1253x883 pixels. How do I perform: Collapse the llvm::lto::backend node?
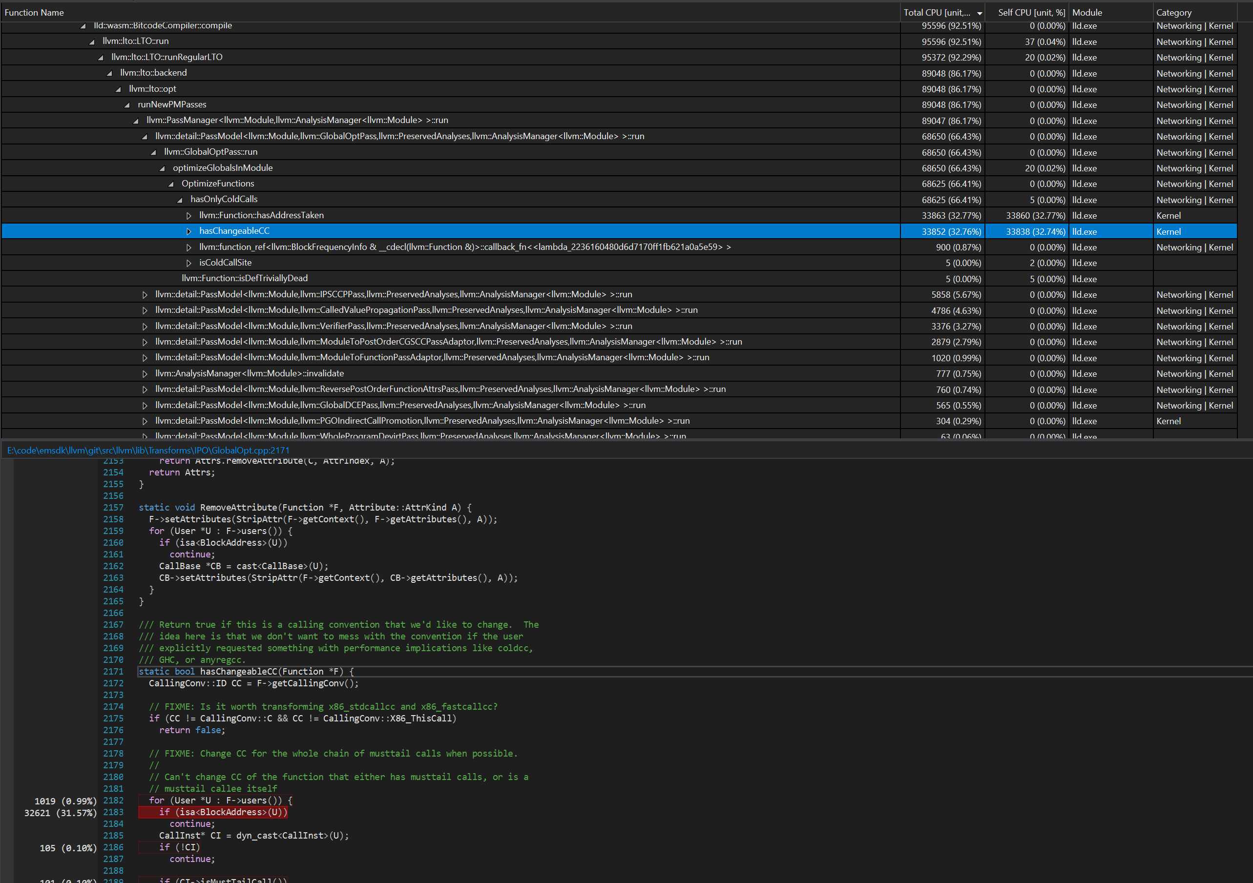[x=109, y=73]
